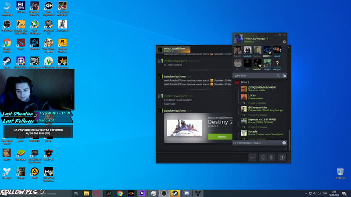351x197 pixels.
Task: Click the add friend icon
Action: [284, 76]
